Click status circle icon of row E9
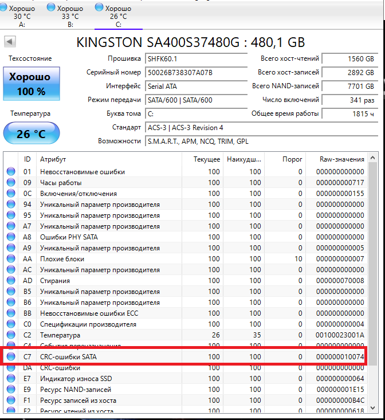The image size is (385, 420). (11, 390)
